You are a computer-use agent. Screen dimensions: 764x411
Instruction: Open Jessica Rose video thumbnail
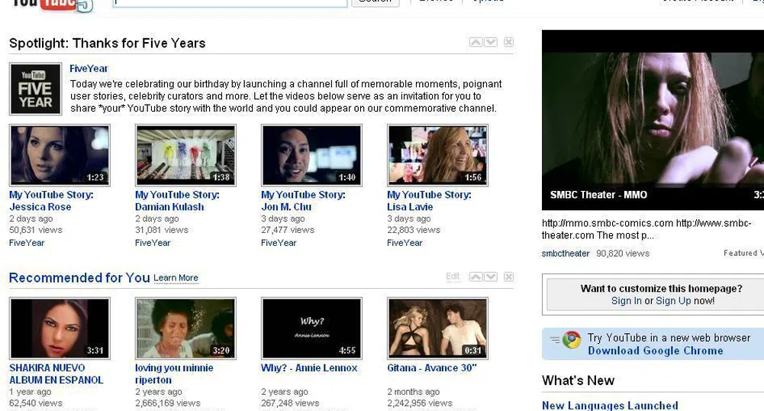(60, 155)
